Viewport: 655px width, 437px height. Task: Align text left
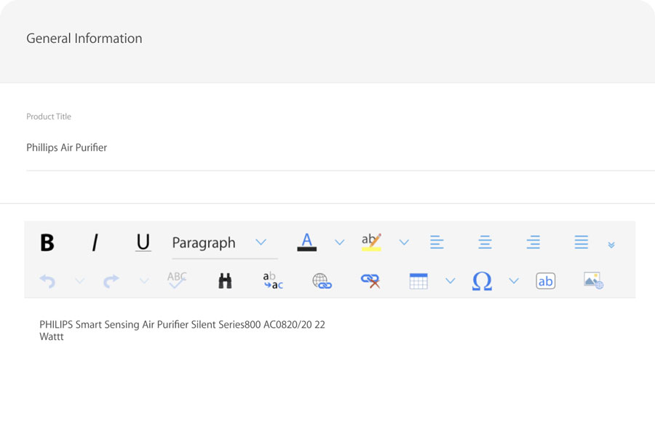(437, 242)
